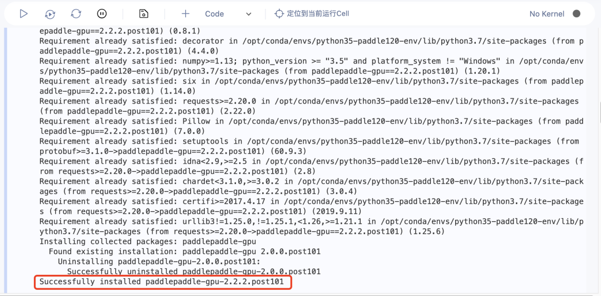Interrupt execution with the pause circle icon

coord(102,14)
